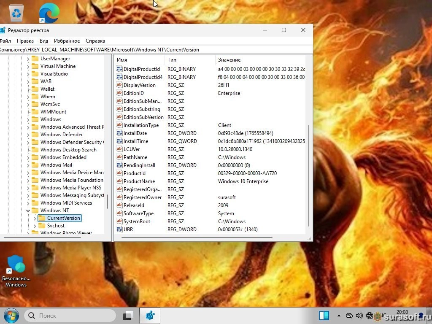The width and height of the screenshot is (432, 324).
Task: Open the Правка menu
Action: coord(25,41)
